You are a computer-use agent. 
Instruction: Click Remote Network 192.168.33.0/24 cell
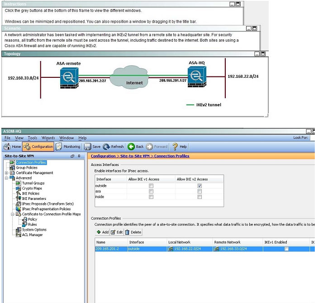(237, 249)
